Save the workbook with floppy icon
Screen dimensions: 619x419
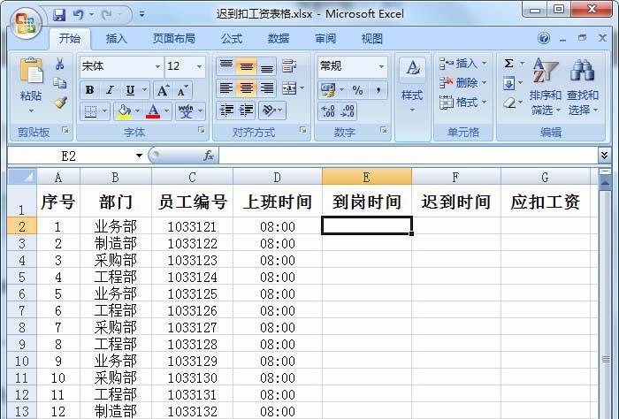click(59, 15)
